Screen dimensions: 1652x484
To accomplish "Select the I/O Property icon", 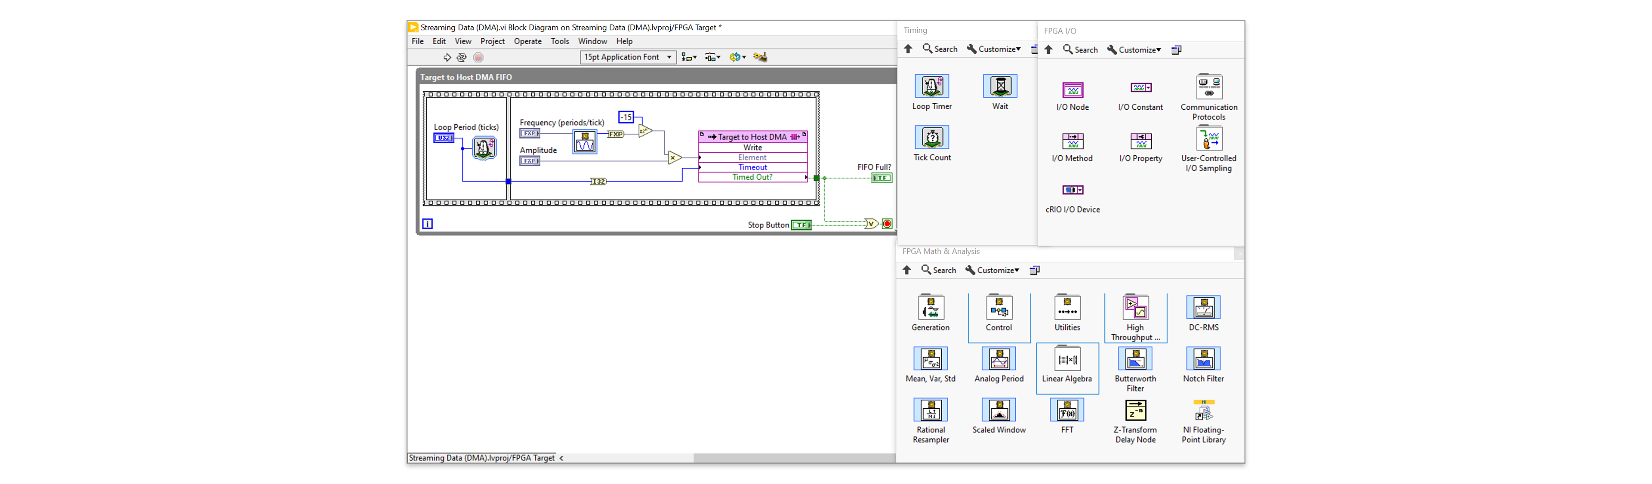I will tap(1140, 141).
